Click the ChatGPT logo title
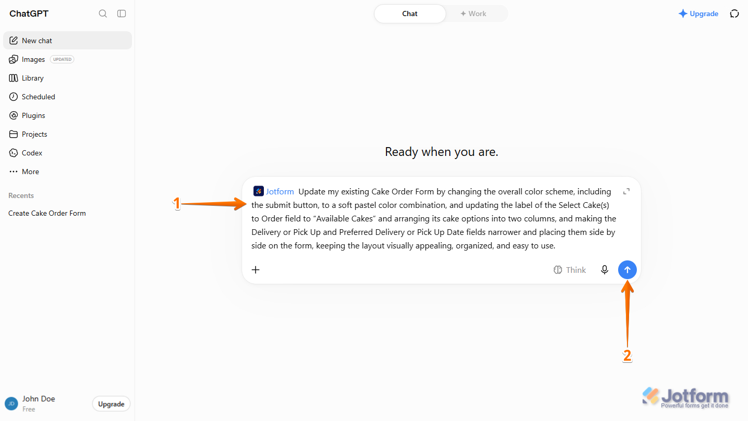 tap(29, 14)
